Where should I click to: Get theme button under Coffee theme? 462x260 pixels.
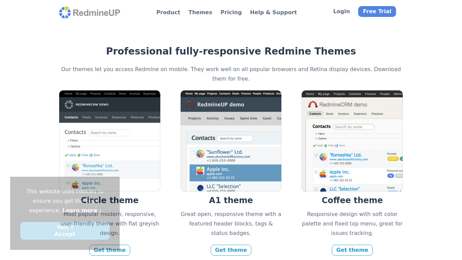point(352,250)
